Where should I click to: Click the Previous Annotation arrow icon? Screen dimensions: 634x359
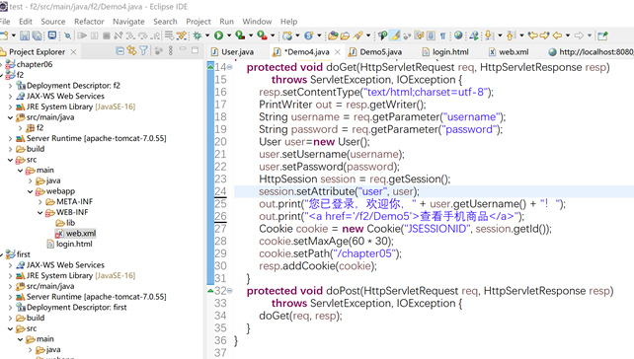511,36
